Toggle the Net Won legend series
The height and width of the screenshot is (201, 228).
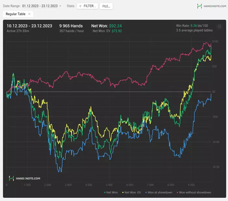click(x=112, y=193)
